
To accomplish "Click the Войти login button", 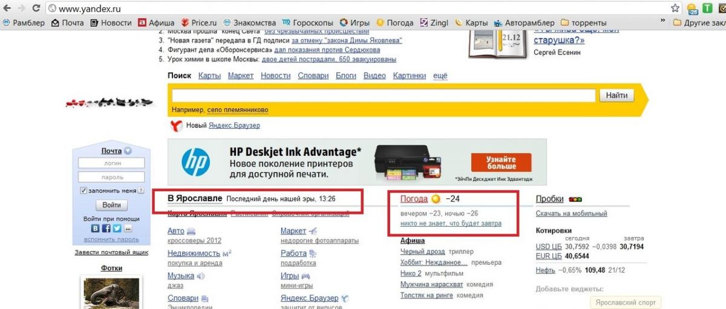I will pos(111,205).
